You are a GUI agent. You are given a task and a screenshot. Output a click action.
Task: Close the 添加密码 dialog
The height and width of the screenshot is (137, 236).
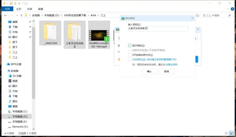192,18
